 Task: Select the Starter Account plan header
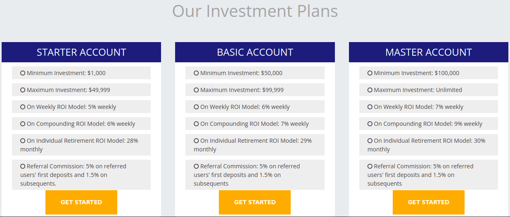point(81,52)
